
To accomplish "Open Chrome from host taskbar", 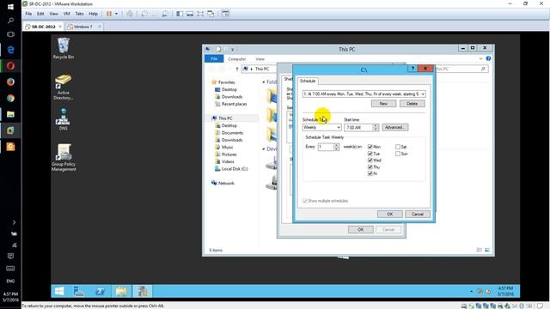I will click(x=10, y=99).
